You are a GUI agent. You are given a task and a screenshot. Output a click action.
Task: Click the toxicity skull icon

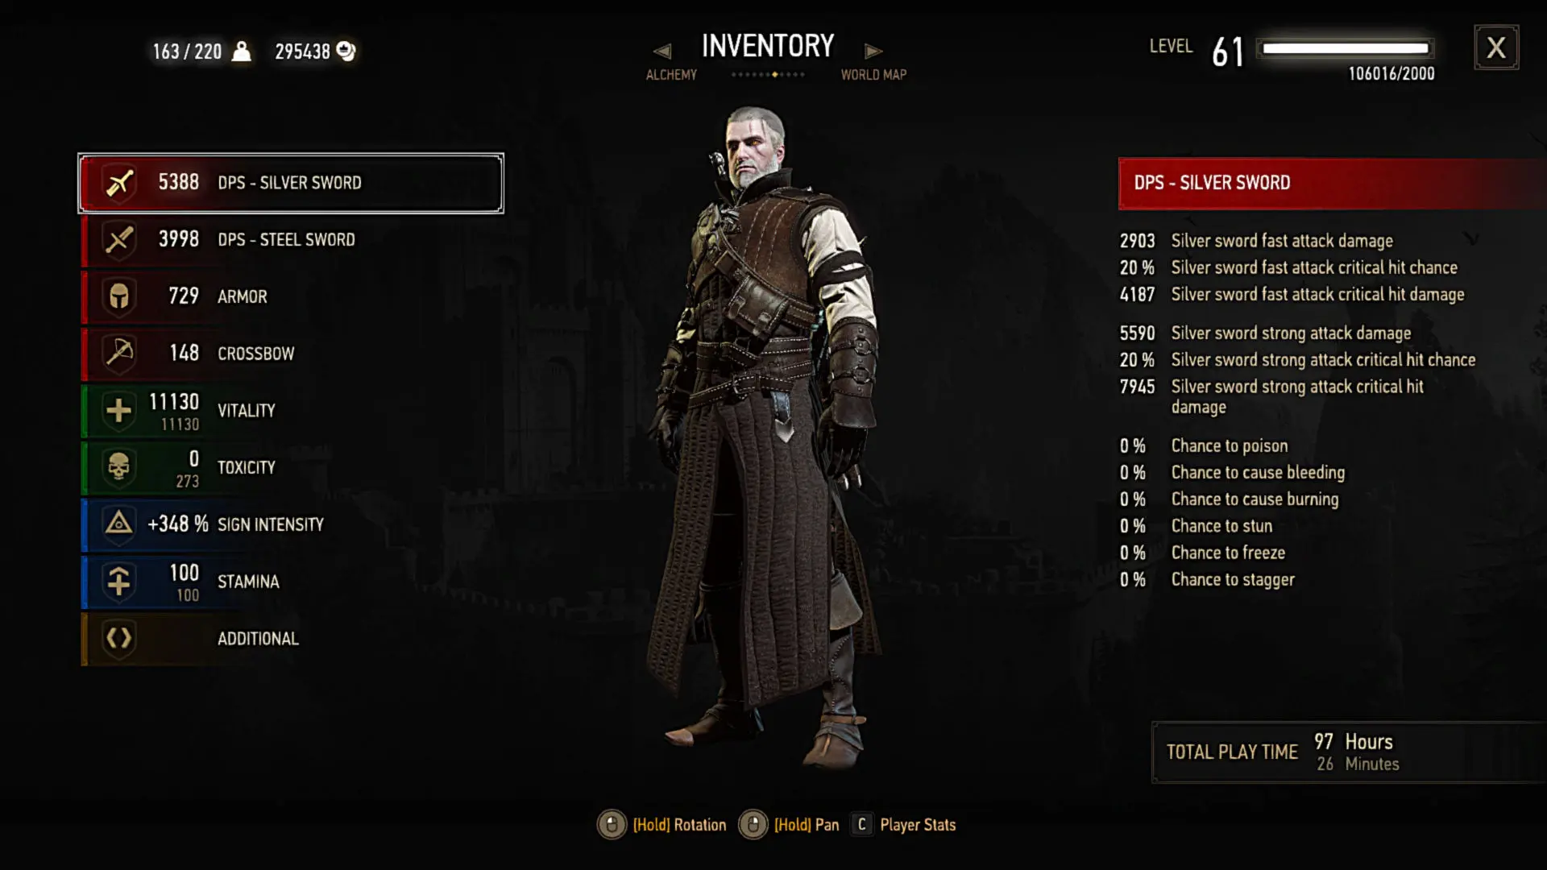point(119,468)
